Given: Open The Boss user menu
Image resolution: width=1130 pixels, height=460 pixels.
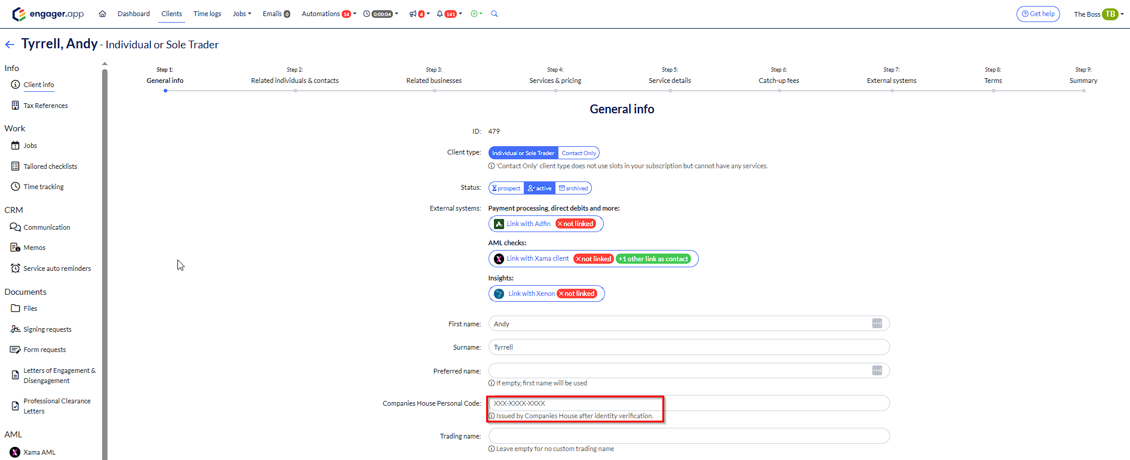Looking at the screenshot, I should tap(1098, 14).
